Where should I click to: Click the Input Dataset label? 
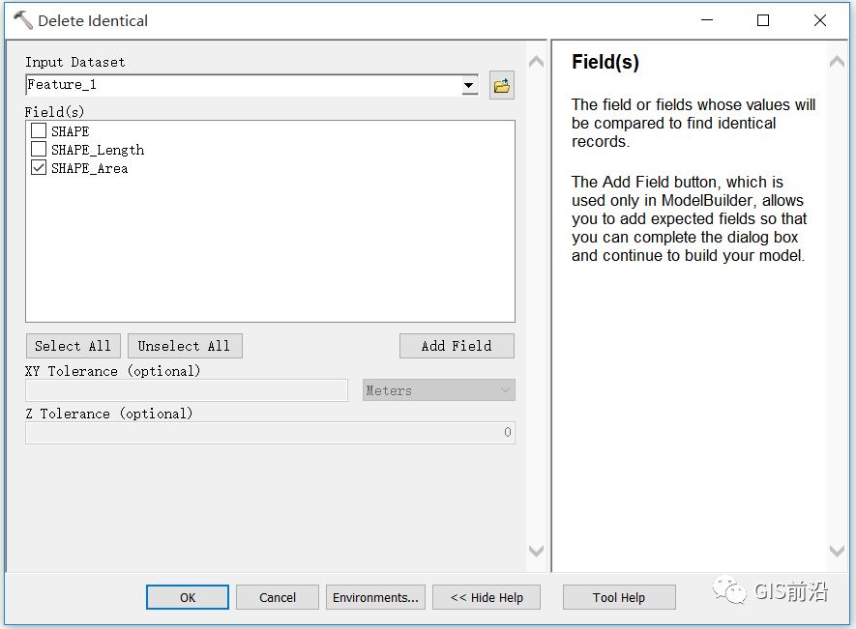coord(74,62)
